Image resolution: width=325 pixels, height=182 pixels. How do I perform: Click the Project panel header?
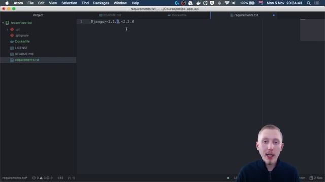click(x=38, y=15)
